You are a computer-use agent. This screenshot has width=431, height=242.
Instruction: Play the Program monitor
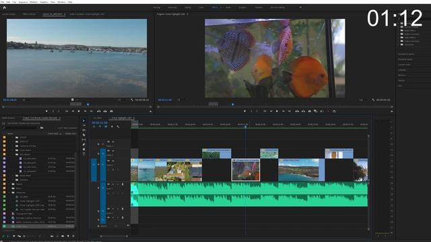(277, 111)
